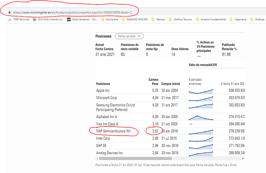The height and width of the screenshot is (173, 266).
Task: Click the Intel Corp sparkline chart
Action: point(201,139)
